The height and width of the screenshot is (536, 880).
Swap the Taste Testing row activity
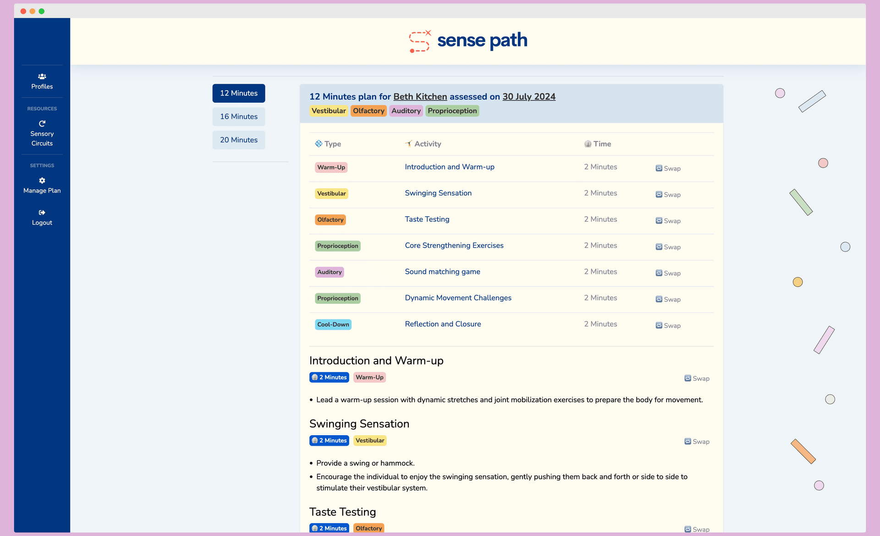(668, 221)
